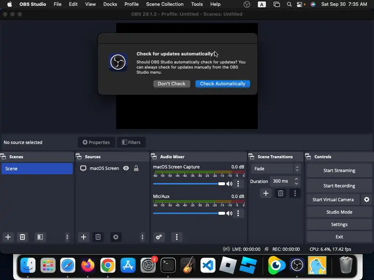Click Start Streaming button
The image size is (374, 280).
tap(339, 171)
